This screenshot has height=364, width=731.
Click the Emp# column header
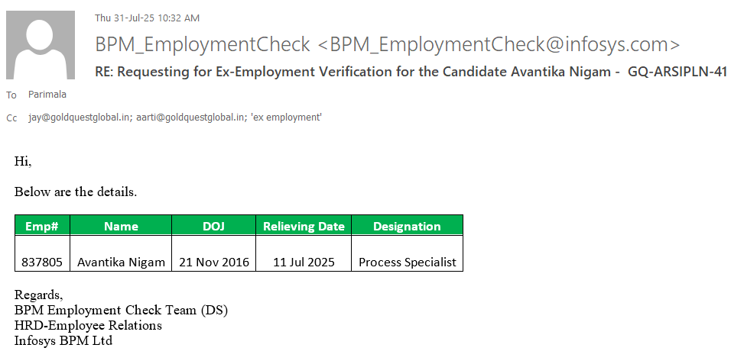42,226
